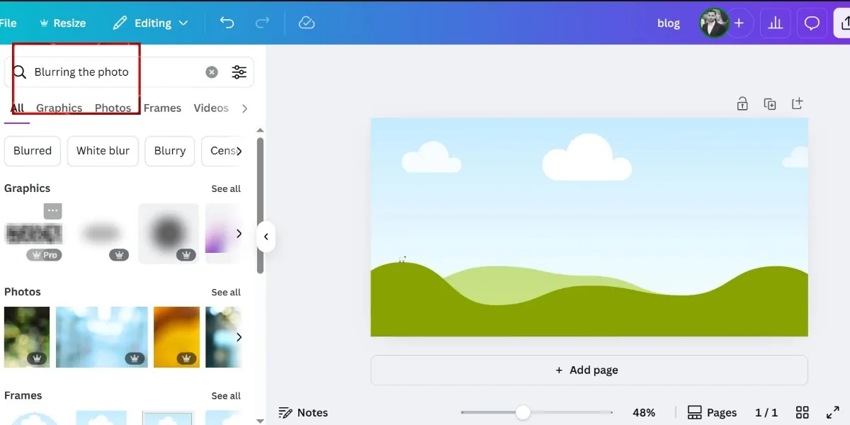Click the search field with Blurring the photo
Image resolution: width=850 pixels, height=425 pixels.
[x=129, y=72]
